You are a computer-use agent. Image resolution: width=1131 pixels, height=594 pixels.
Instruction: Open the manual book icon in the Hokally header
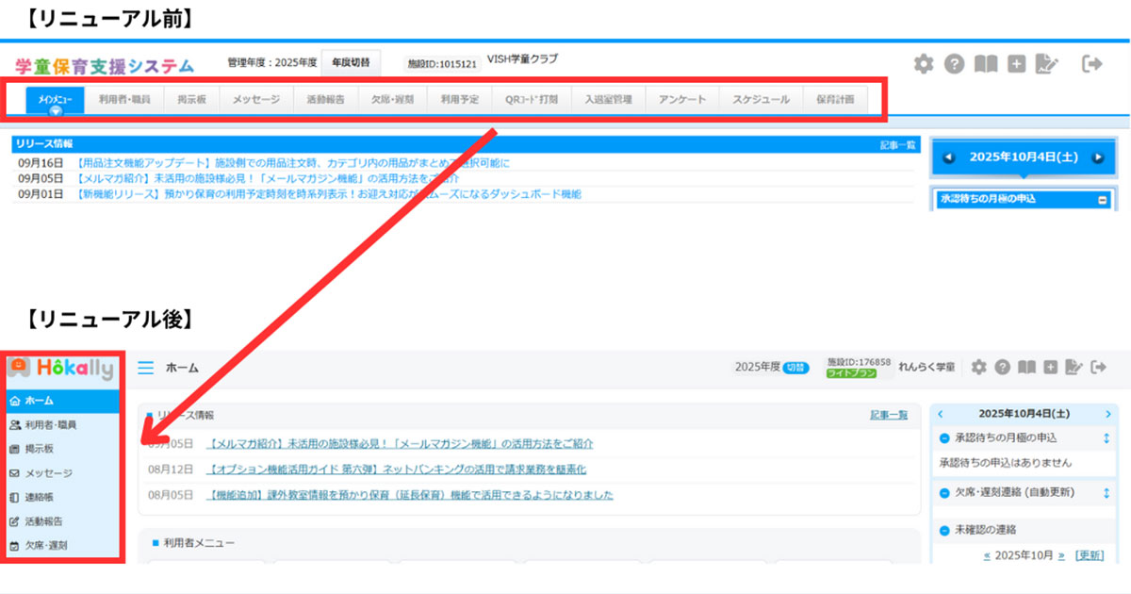point(1026,367)
